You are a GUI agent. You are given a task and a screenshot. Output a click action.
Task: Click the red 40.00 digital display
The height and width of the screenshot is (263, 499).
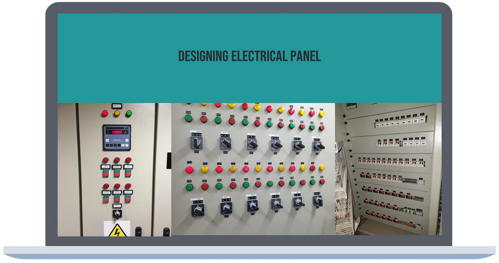[x=117, y=132]
